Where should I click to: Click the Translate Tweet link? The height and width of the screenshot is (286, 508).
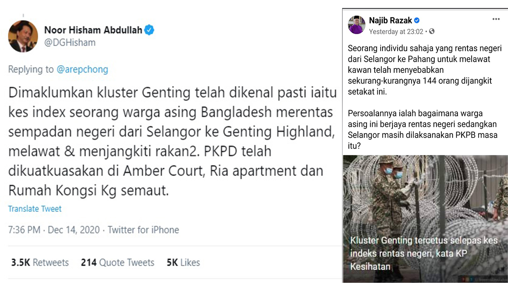tap(35, 209)
